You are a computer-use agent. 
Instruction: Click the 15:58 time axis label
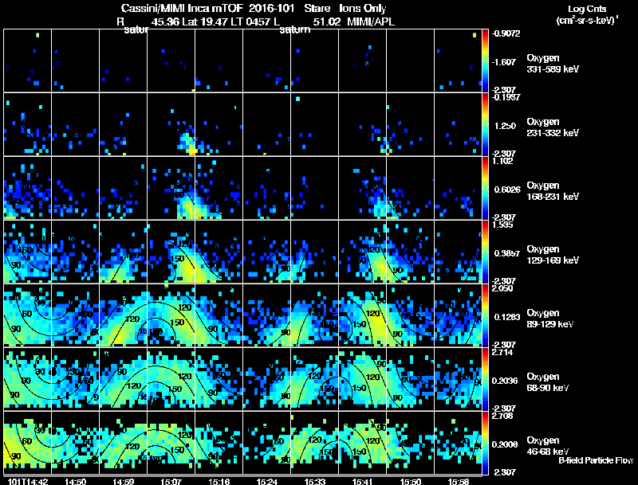458,482
